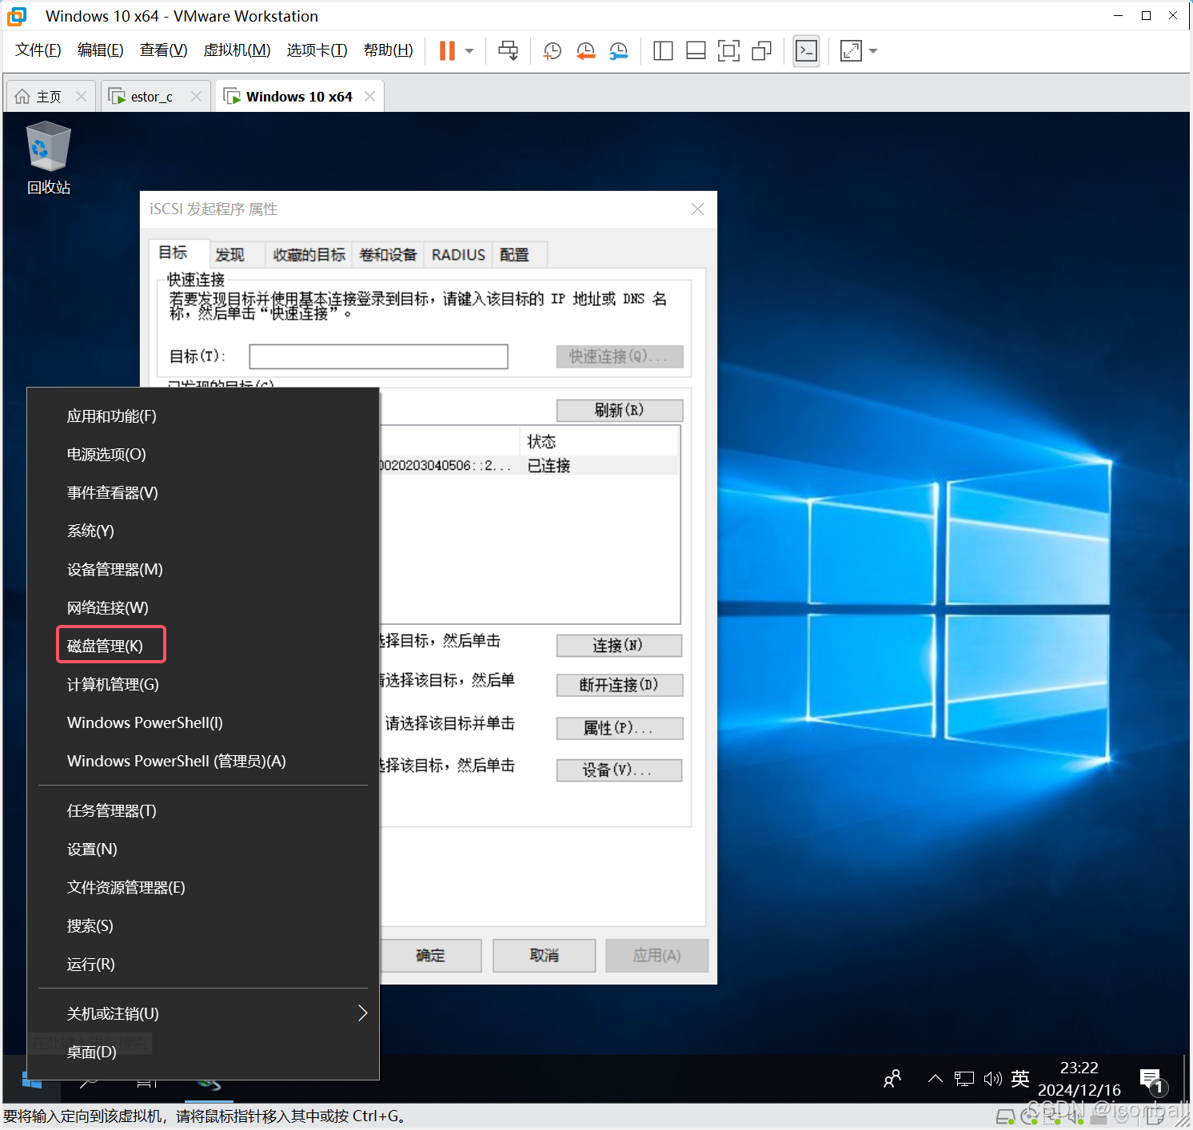Close the Windows 10 x64 tab
The height and width of the screenshot is (1130, 1193).
click(369, 96)
